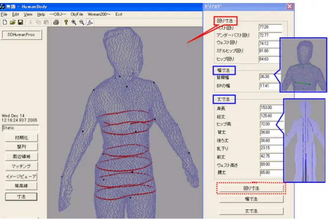The image size is (328, 219).
Task: Click the ミドルヒップ回り field showing 81.68
Action: (269, 51)
